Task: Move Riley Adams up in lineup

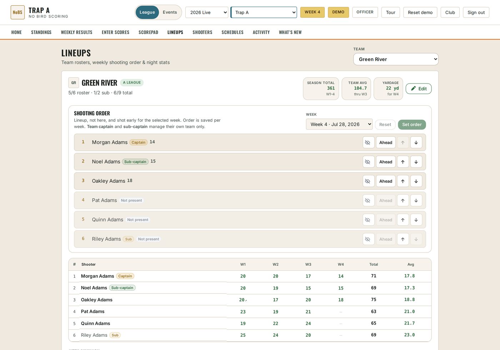Action: pos(402,239)
